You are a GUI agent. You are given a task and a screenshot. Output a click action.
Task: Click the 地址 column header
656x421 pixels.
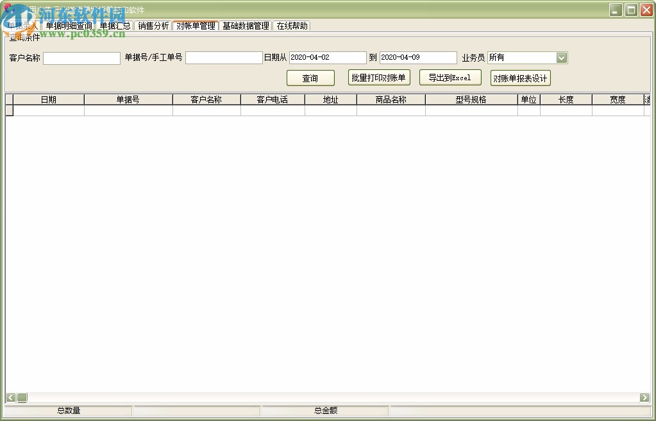coord(331,99)
